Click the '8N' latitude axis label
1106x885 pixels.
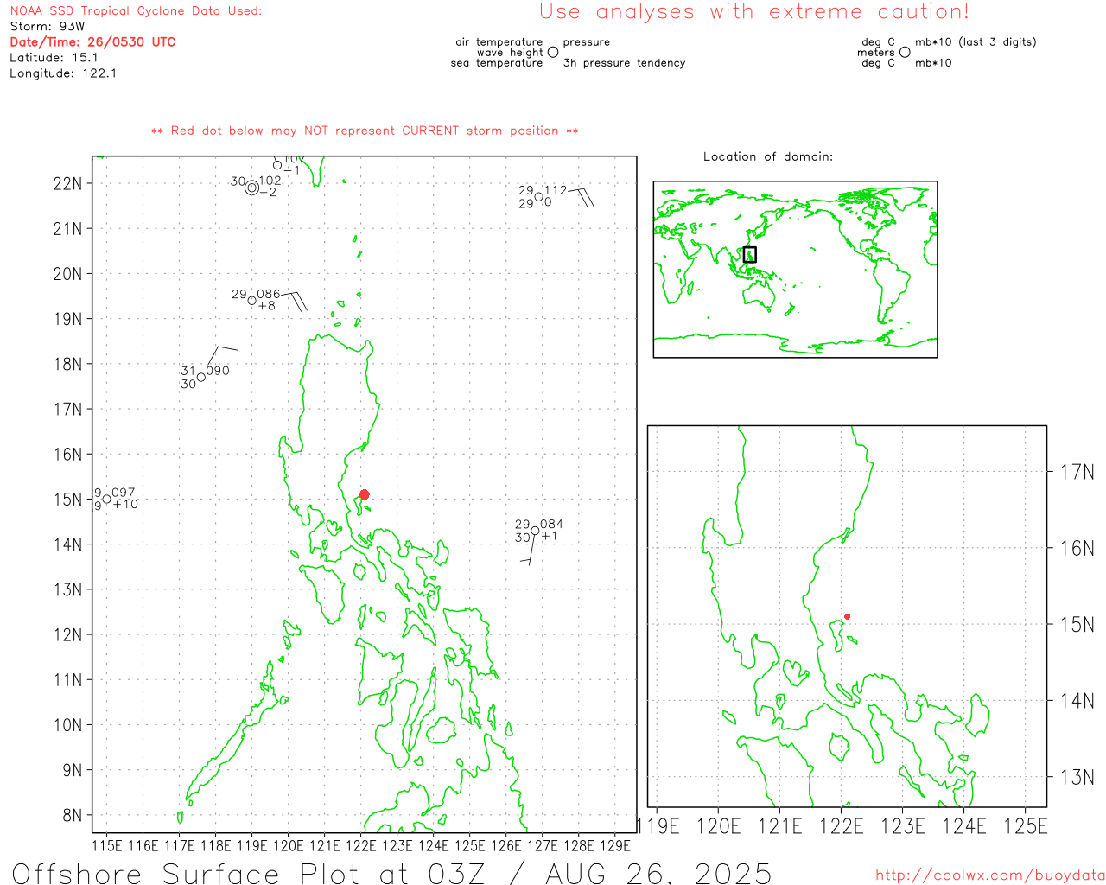73,815
